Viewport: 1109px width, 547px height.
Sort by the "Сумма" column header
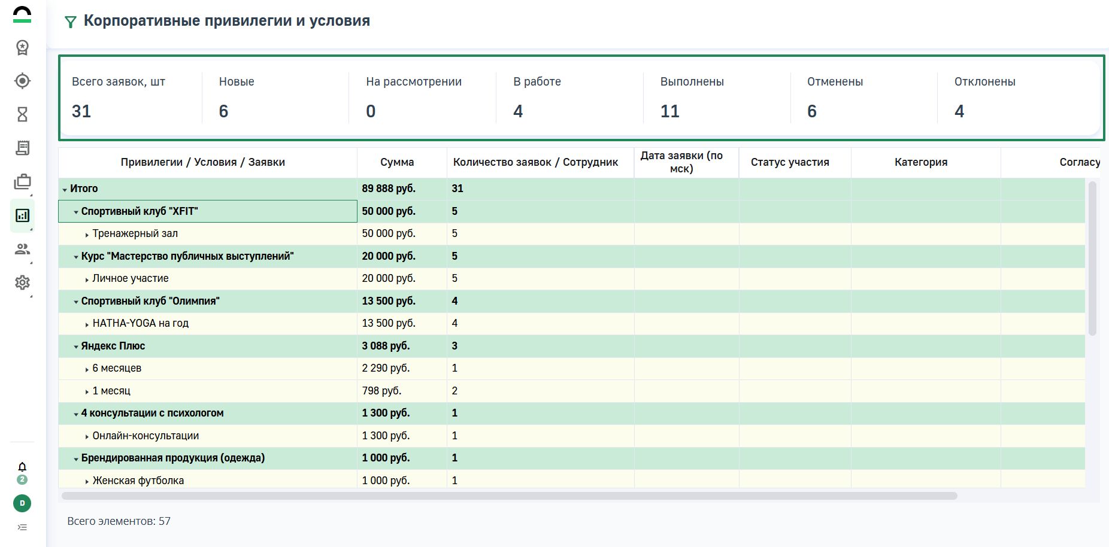(396, 162)
